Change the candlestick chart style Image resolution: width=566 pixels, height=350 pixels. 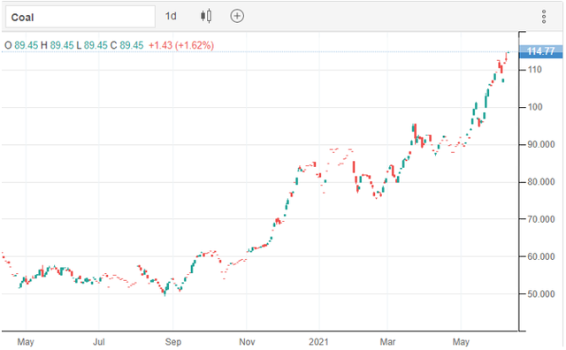[206, 16]
